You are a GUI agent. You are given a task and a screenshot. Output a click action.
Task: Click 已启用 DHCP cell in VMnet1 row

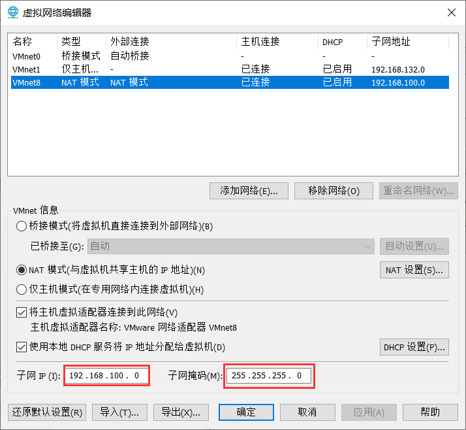coord(337,69)
